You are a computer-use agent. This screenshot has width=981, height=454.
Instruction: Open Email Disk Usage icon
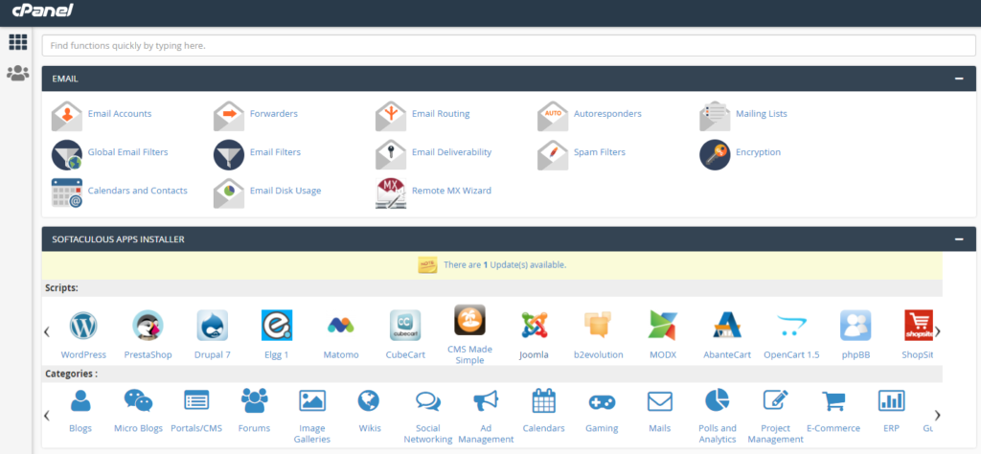pyautogui.click(x=229, y=193)
